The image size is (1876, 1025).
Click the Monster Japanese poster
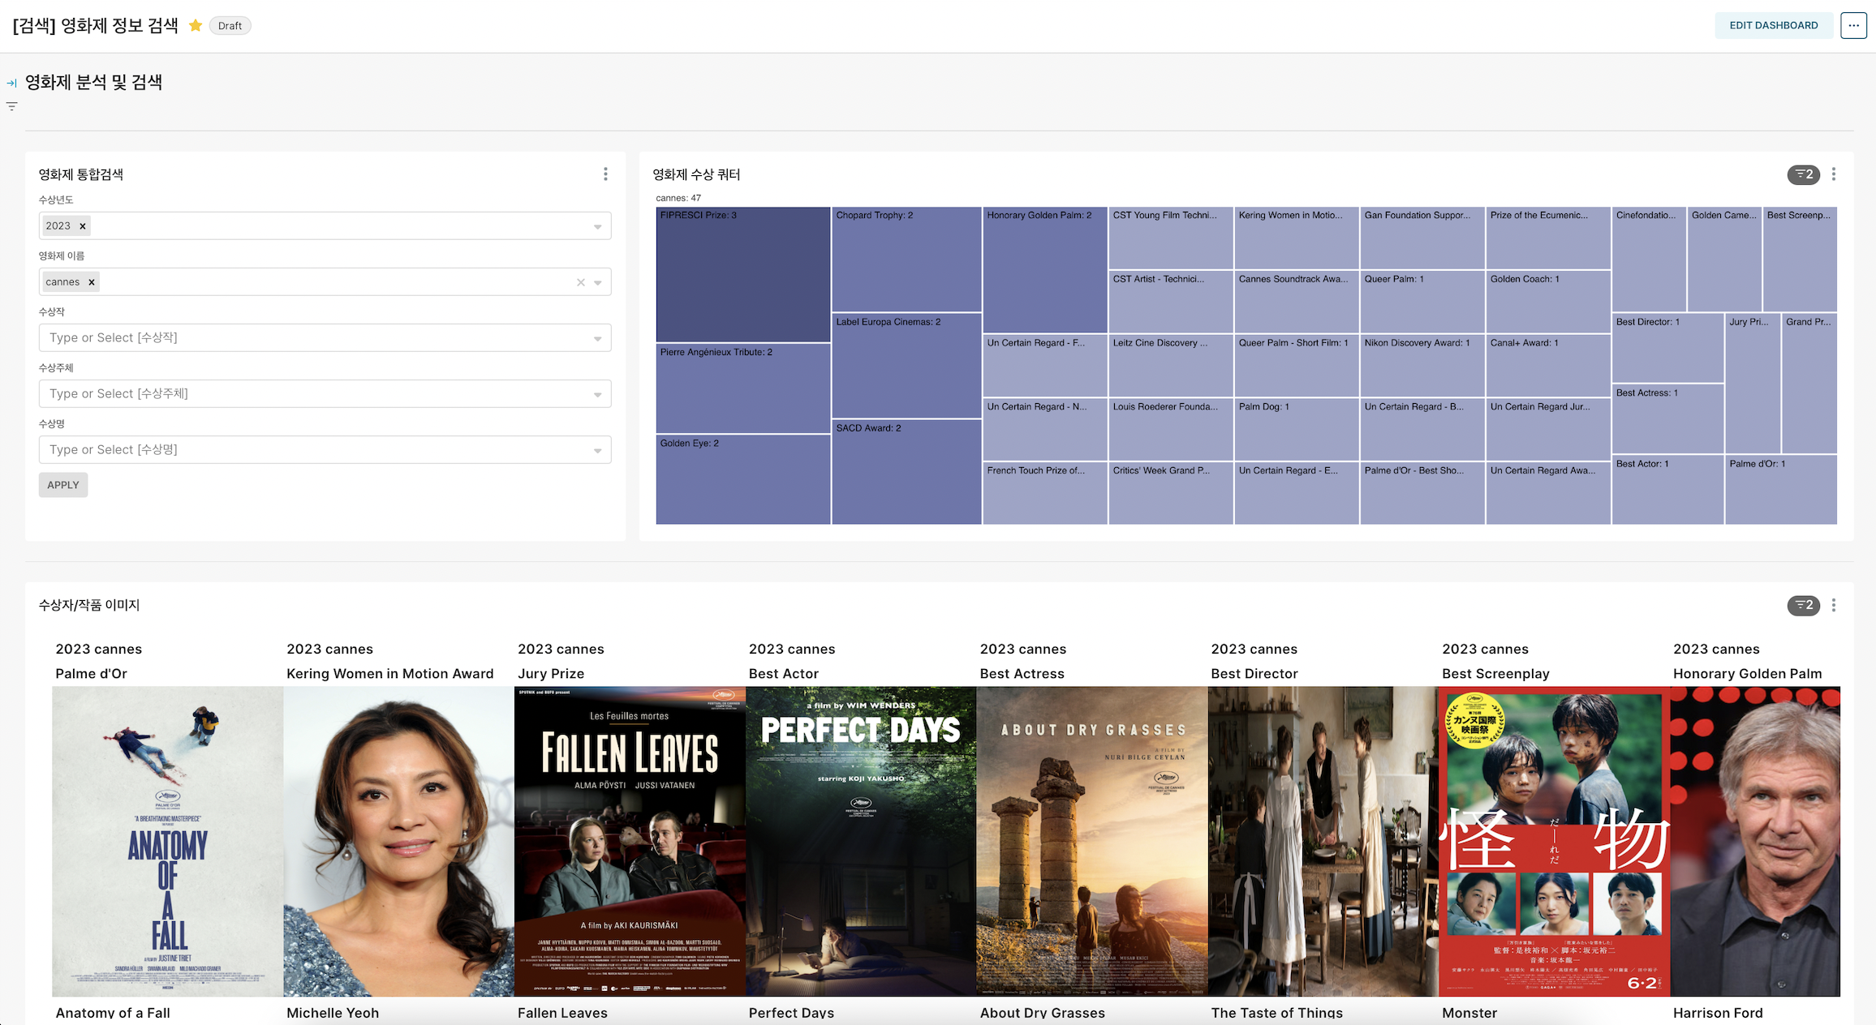pos(1554,842)
